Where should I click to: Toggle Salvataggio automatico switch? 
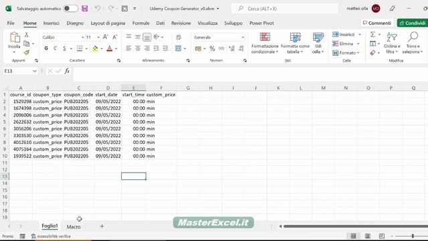tap(70, 9)
